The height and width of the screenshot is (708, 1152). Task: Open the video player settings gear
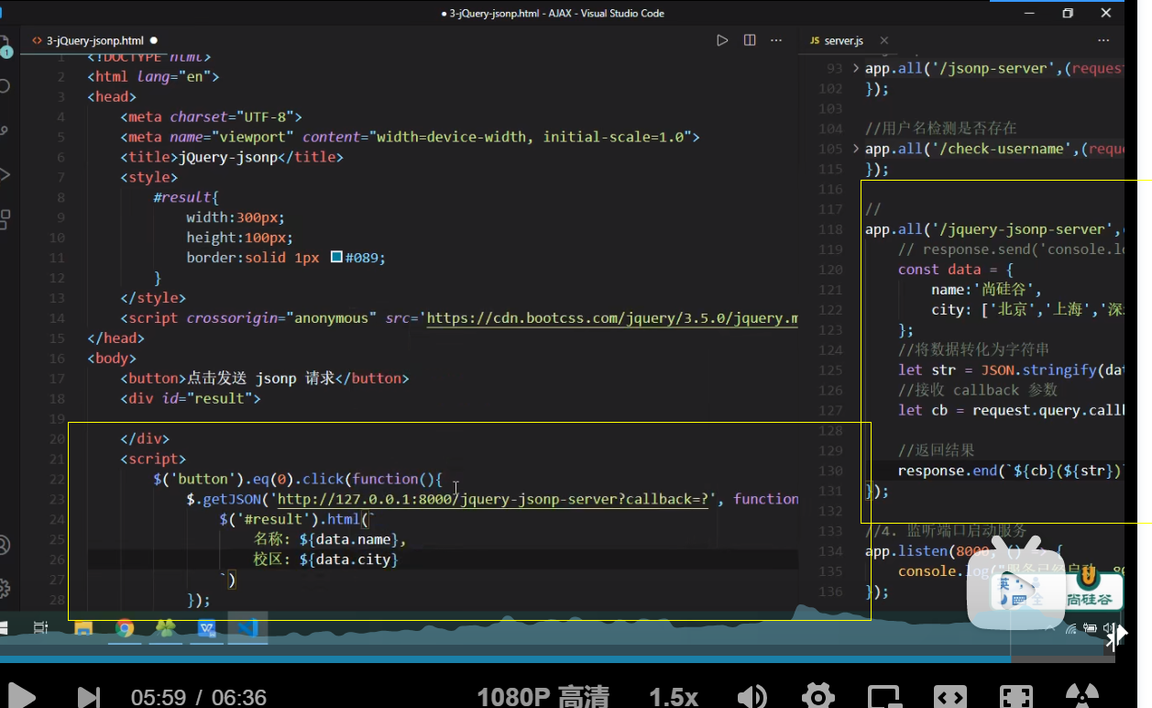point(817,696)
